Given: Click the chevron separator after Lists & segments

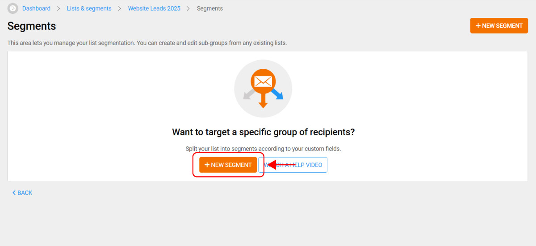Looking at the screenshot, I should pos(120,8).
